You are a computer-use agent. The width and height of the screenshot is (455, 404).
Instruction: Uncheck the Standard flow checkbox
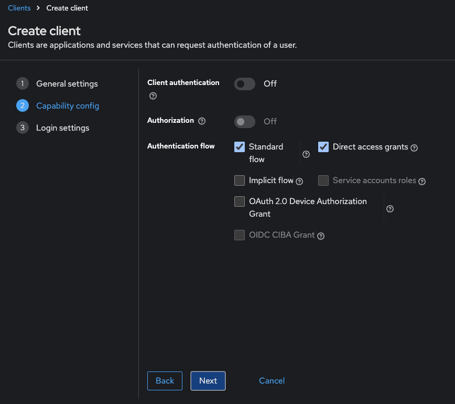(240, 147)
